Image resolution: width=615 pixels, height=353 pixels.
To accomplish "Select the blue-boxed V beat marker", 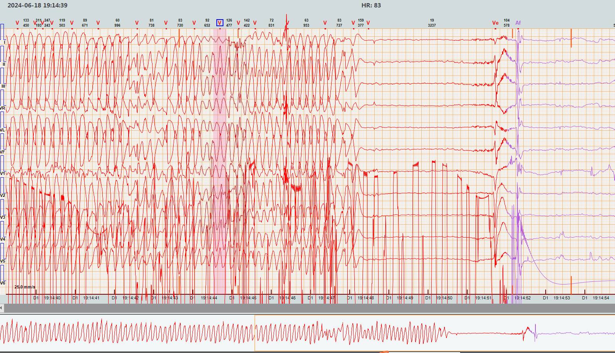I will tap(220, 23).
